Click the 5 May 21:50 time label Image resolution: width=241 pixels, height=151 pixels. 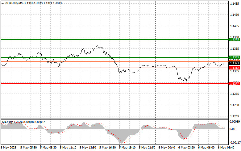tap(147, 148)
